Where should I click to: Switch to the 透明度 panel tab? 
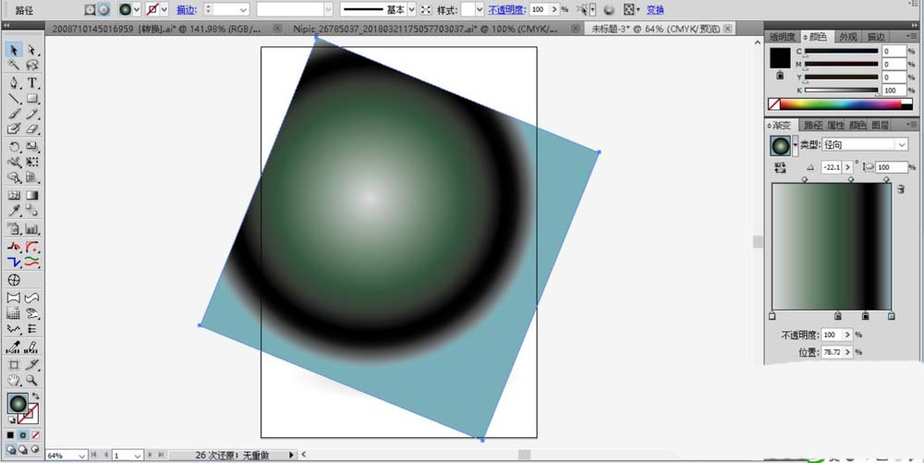pos(782,37)
